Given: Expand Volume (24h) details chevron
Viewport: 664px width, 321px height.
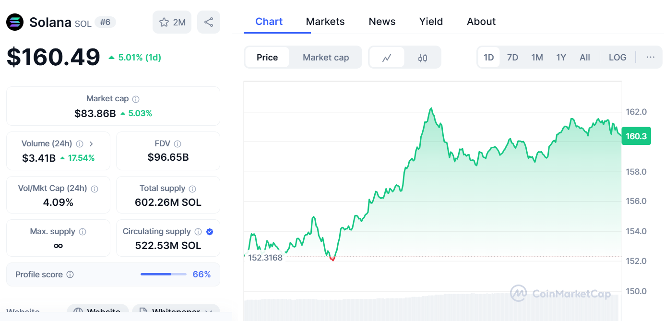Looking at the screenshot, I should [x=92, y=144].
